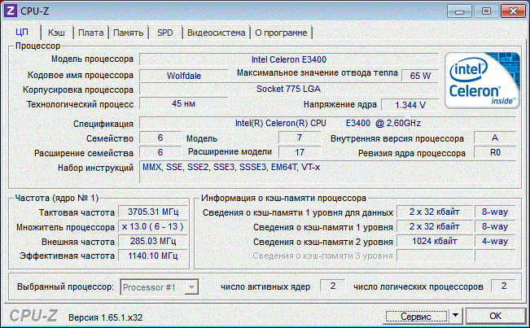
Task: Select the core revision value R0
Action: click(x=495, y=152)
